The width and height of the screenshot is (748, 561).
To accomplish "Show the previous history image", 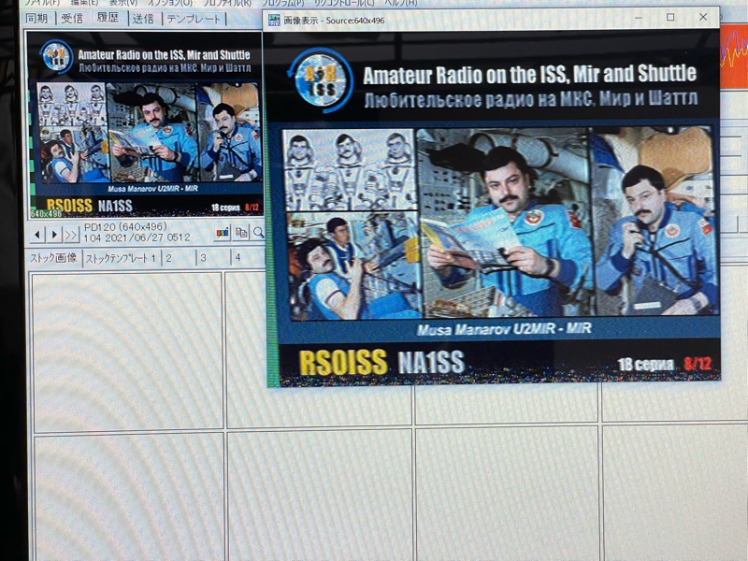I will (37, 235).
